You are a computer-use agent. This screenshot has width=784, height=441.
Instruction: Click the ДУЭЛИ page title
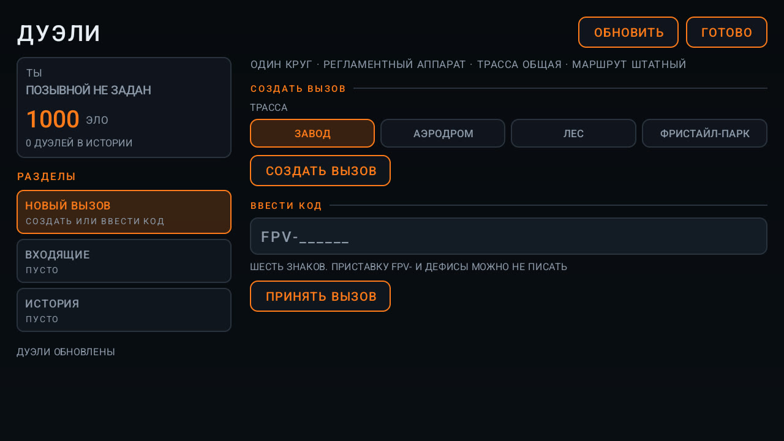[59, 34]
